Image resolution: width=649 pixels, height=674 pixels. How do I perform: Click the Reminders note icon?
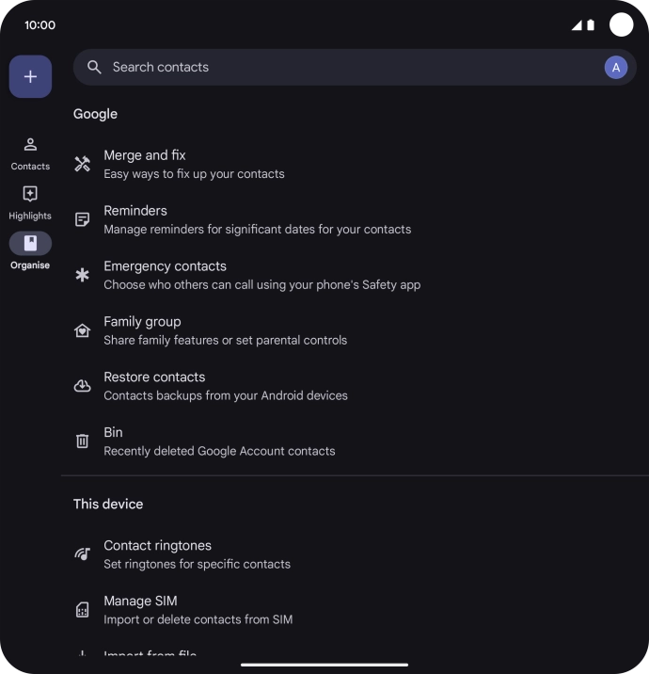[x=83, y=219]
